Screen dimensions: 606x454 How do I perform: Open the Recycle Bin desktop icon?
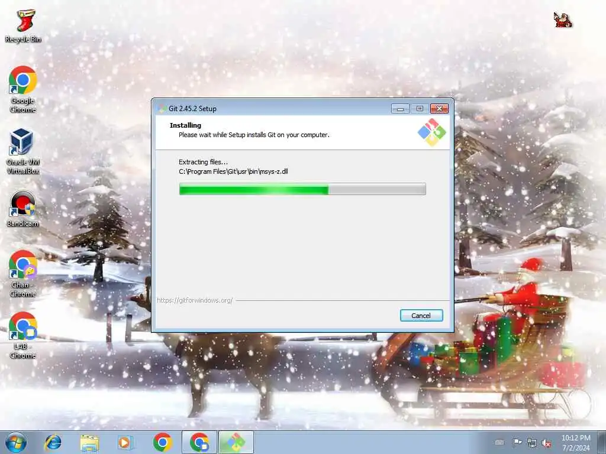pyautogui.click(x=23, y=25)
